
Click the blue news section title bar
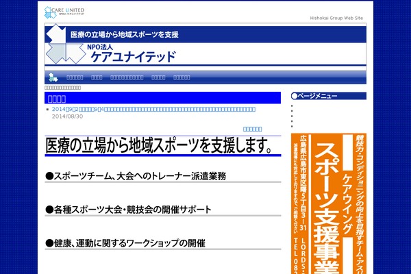tap(162, 98)
